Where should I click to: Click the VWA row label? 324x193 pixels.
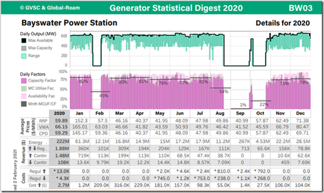point(43,127)
